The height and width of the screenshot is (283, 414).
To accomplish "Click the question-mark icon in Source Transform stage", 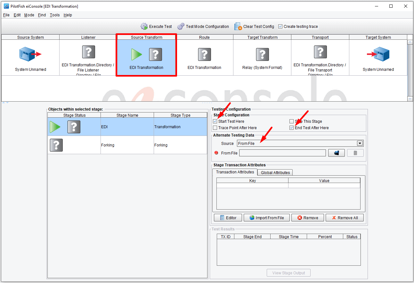I will coord(156,54).
